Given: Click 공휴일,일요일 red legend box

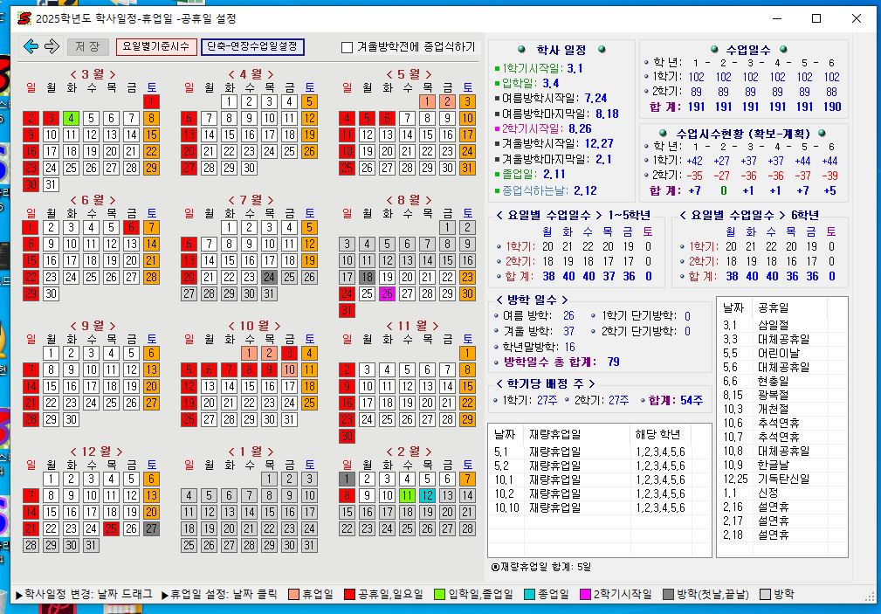Looking at the screenshot, I should [x=349, y=594].
